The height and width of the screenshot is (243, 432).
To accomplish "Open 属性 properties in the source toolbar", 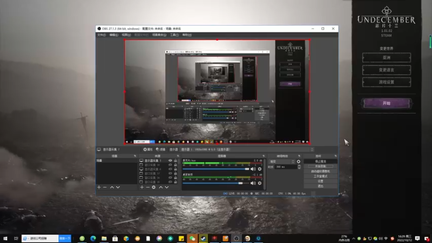I will (148, 150).
